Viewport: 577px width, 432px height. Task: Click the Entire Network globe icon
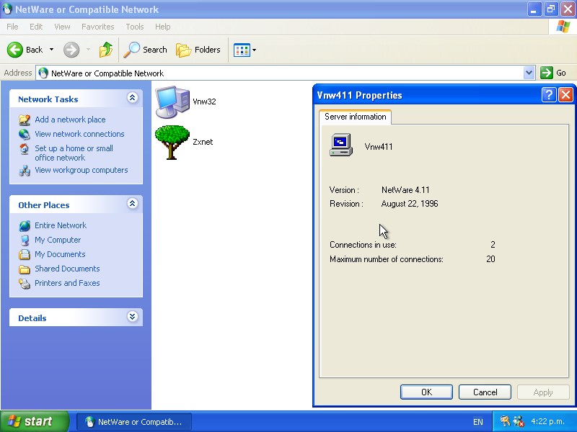(25, 226)
